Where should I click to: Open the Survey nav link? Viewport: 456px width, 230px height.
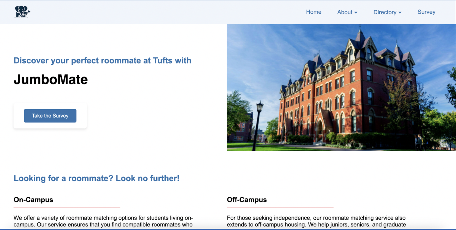pos(426,12)
